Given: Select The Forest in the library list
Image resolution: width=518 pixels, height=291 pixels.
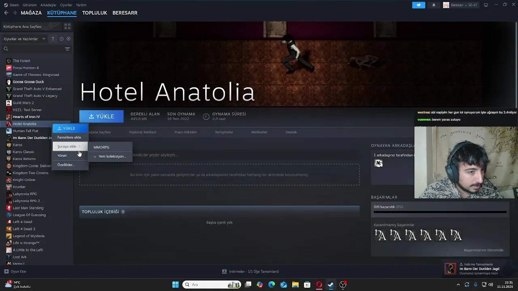Looking at the screenshot, I should click(21, 61).
